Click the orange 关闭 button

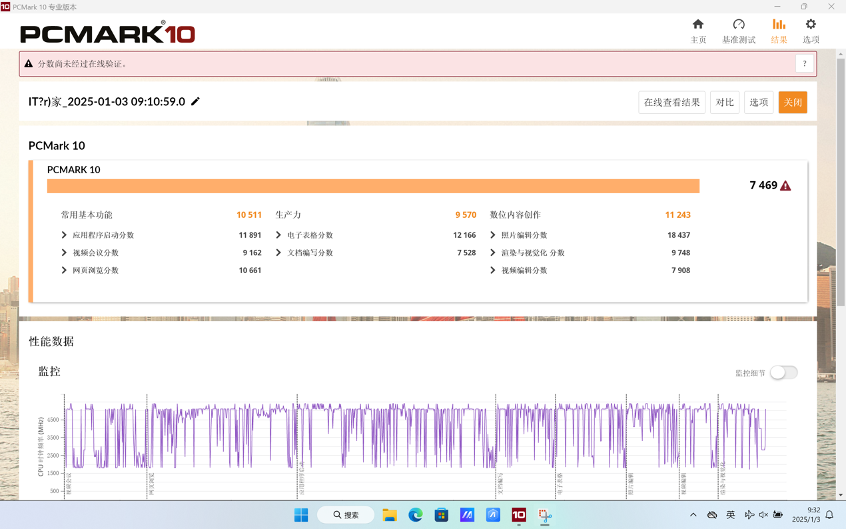point(793,103)
